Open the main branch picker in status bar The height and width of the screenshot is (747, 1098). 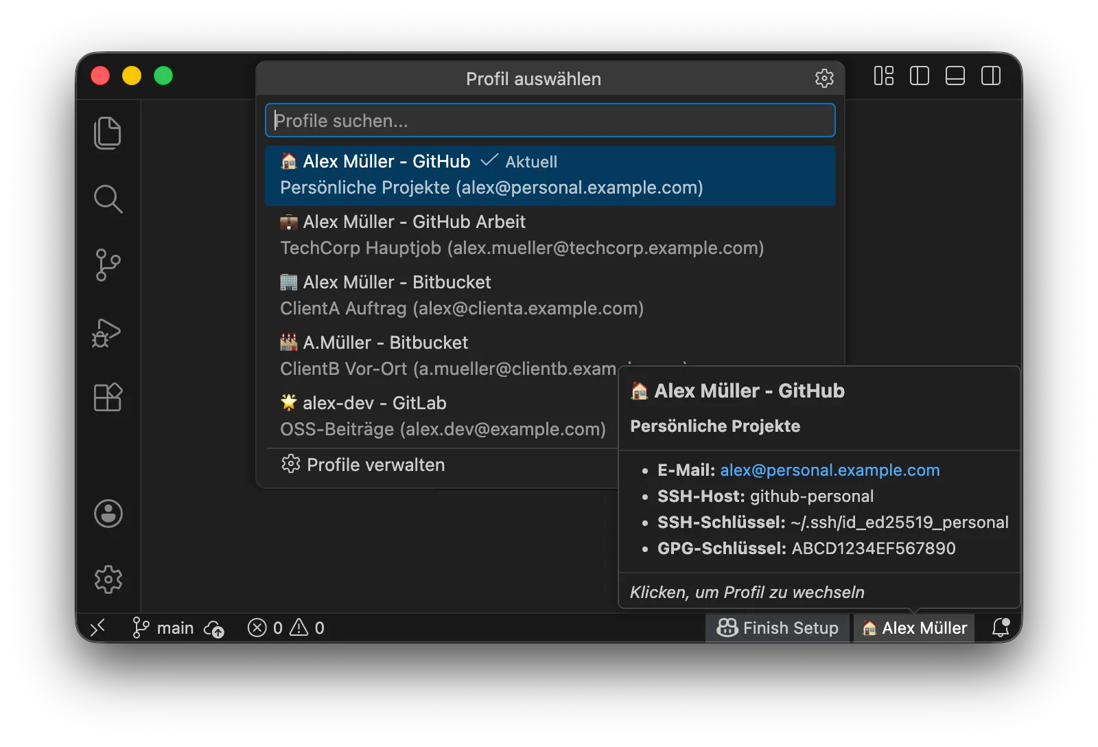click(x=163, y=628)
